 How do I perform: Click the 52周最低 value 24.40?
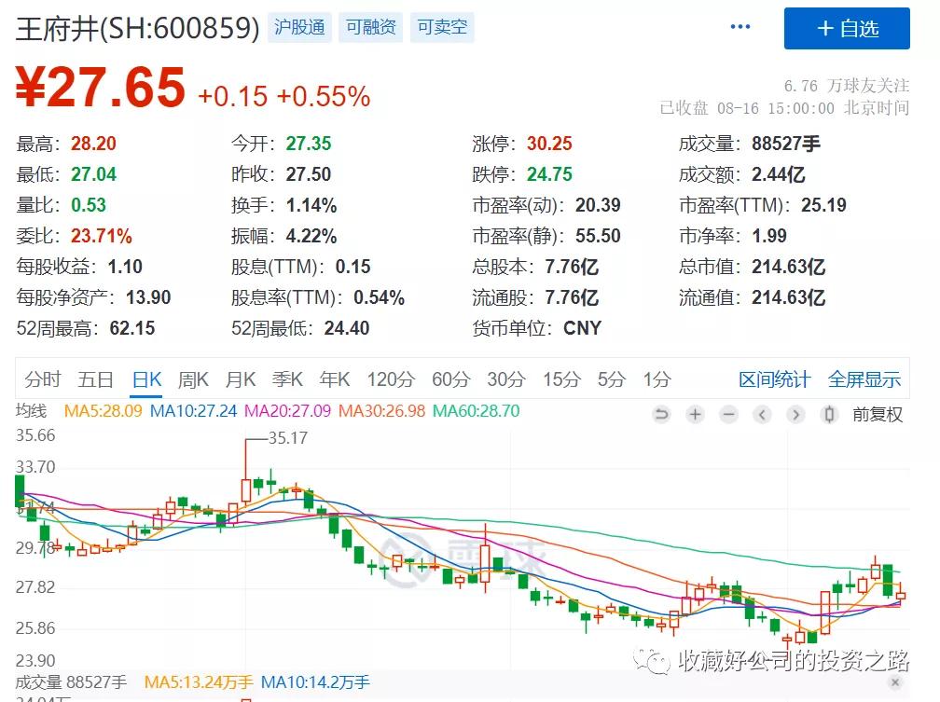click(x=347, y=328)
